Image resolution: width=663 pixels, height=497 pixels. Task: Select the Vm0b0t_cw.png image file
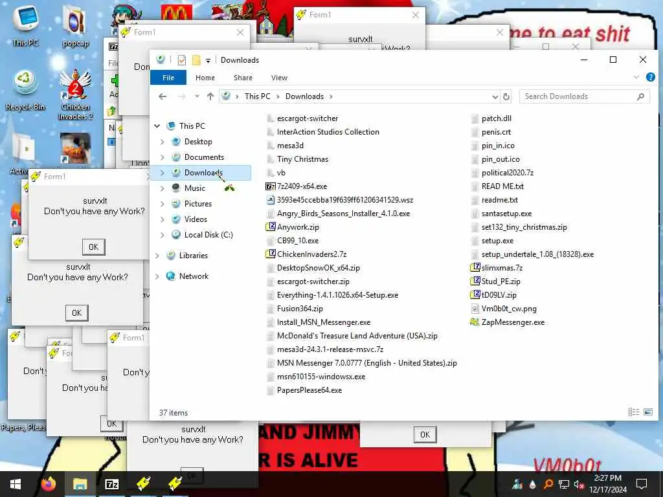504,309
